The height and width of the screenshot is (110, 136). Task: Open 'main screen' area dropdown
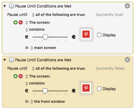click(x=43, y=48)
